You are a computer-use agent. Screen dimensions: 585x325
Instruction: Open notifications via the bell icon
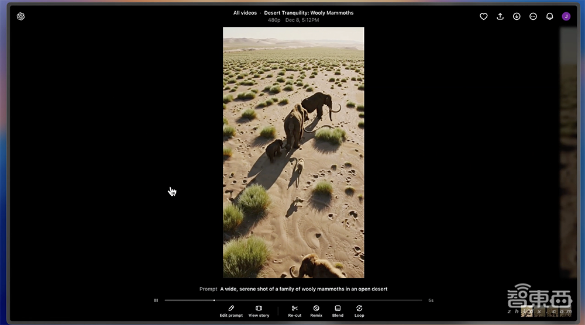549,16
